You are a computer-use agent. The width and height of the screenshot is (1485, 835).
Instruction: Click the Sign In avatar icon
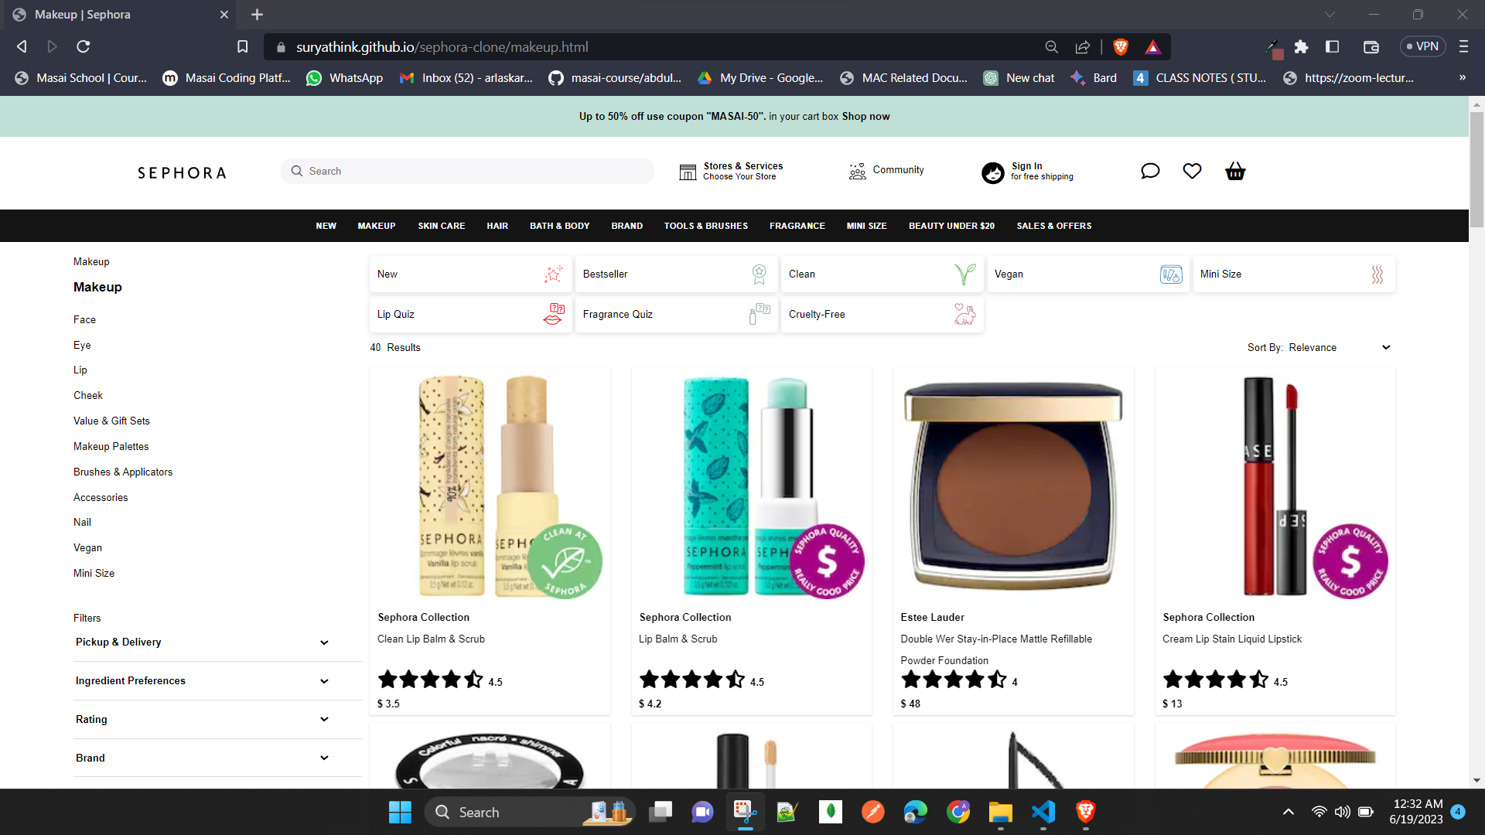click(992, 172)
